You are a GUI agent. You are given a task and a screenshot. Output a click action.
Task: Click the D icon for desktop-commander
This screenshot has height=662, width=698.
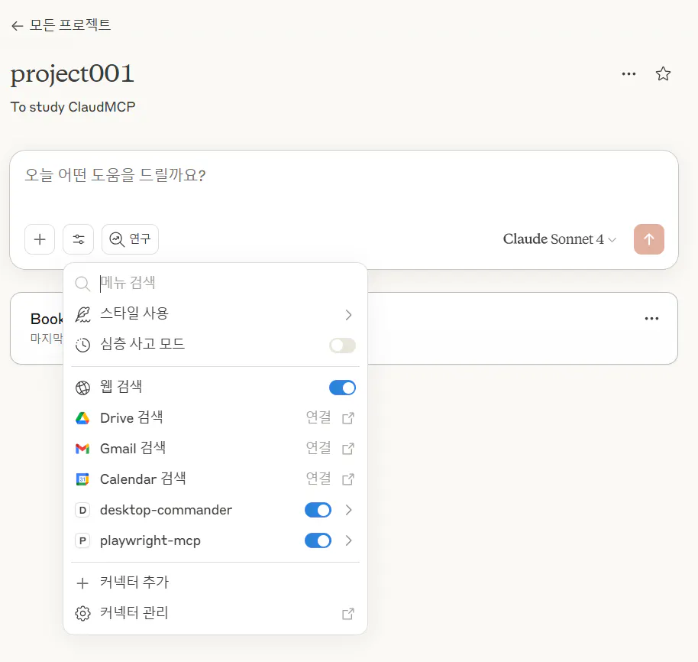[82, 510]
